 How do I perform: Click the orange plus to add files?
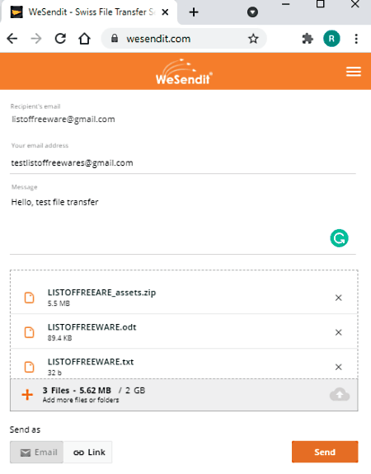click(x=27, y=395)
